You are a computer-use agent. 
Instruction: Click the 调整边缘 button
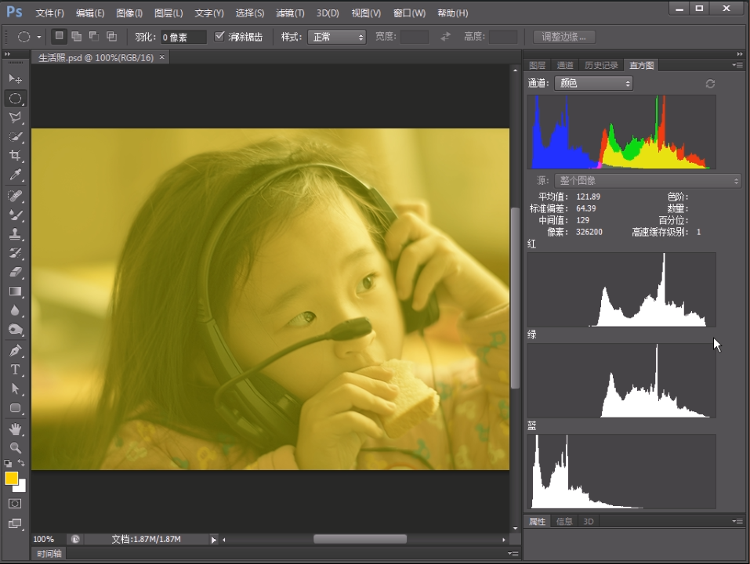pyautogui.click(x=563, y=37)
